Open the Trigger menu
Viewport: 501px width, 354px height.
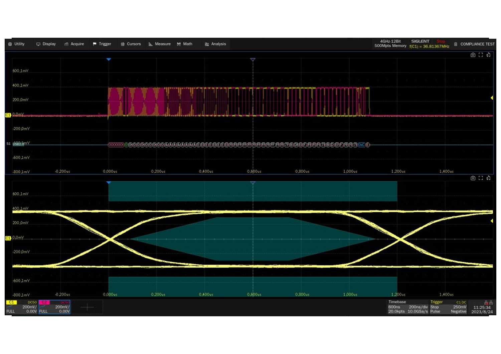point(102,44)
